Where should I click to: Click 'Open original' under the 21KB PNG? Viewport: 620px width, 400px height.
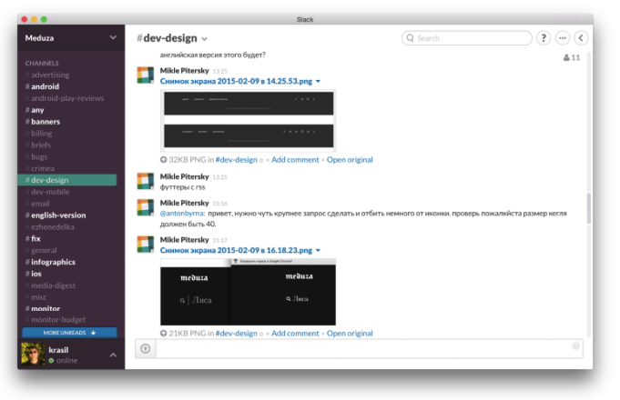click(350, 334)
